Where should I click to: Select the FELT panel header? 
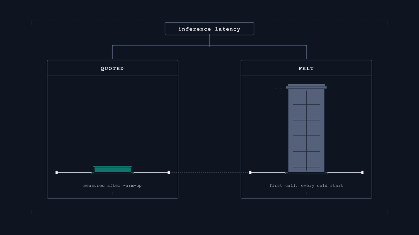pyautogui.click(x=306, y=68)
